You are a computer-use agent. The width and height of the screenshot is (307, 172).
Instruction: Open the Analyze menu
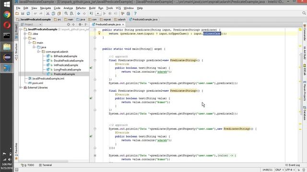(68, 8)
